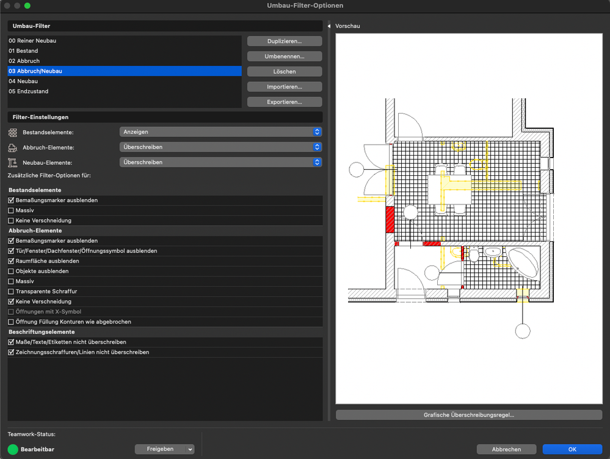Click the Abbrechen button

506,449
